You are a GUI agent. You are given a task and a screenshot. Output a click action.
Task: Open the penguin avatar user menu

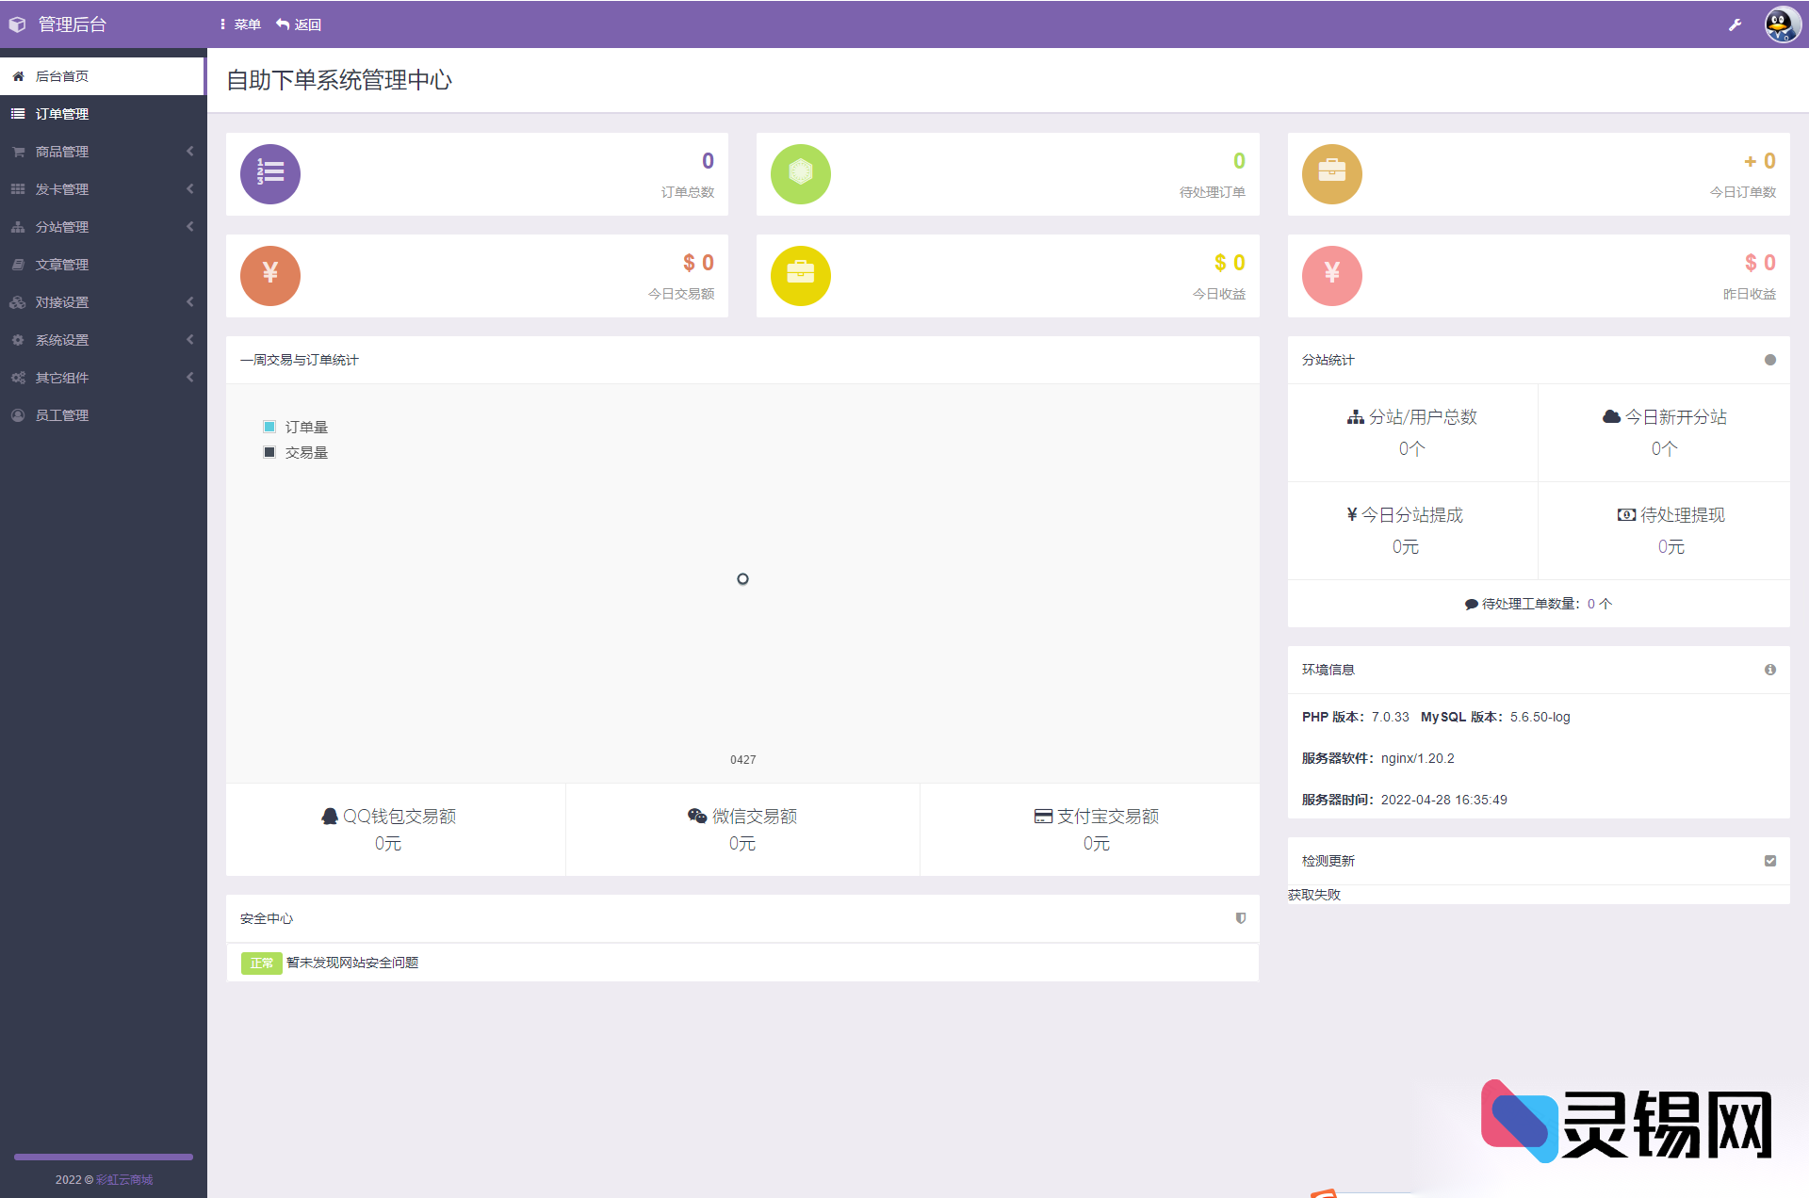(x=1782, y=24)
